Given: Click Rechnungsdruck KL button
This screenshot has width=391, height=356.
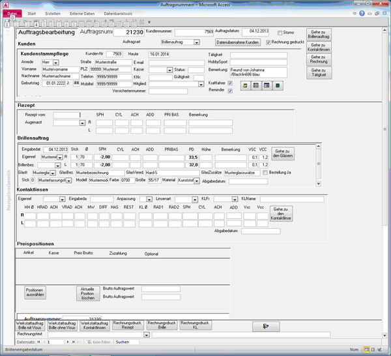Looking at the screenshot, I should 195,325.
